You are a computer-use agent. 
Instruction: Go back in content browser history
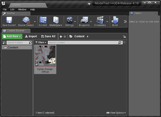tap(61, 37)
